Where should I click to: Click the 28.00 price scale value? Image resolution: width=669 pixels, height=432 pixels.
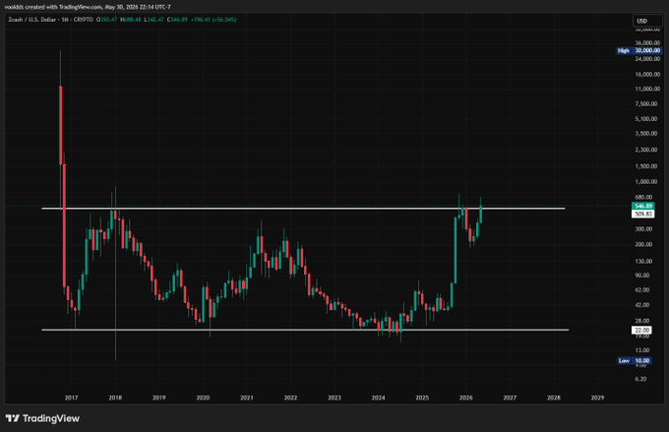coord(642,321)
